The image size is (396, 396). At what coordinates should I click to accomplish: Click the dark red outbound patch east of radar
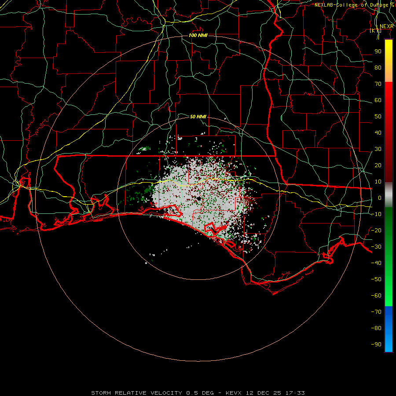[x=250, y=199]
